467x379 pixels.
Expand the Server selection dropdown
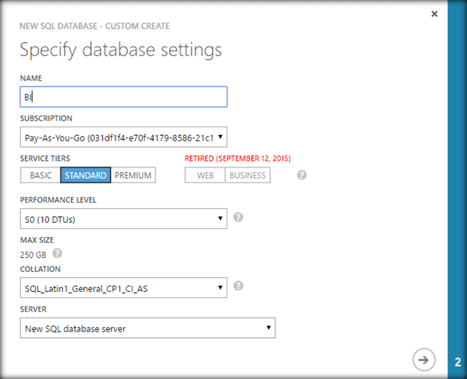(147, 329)
